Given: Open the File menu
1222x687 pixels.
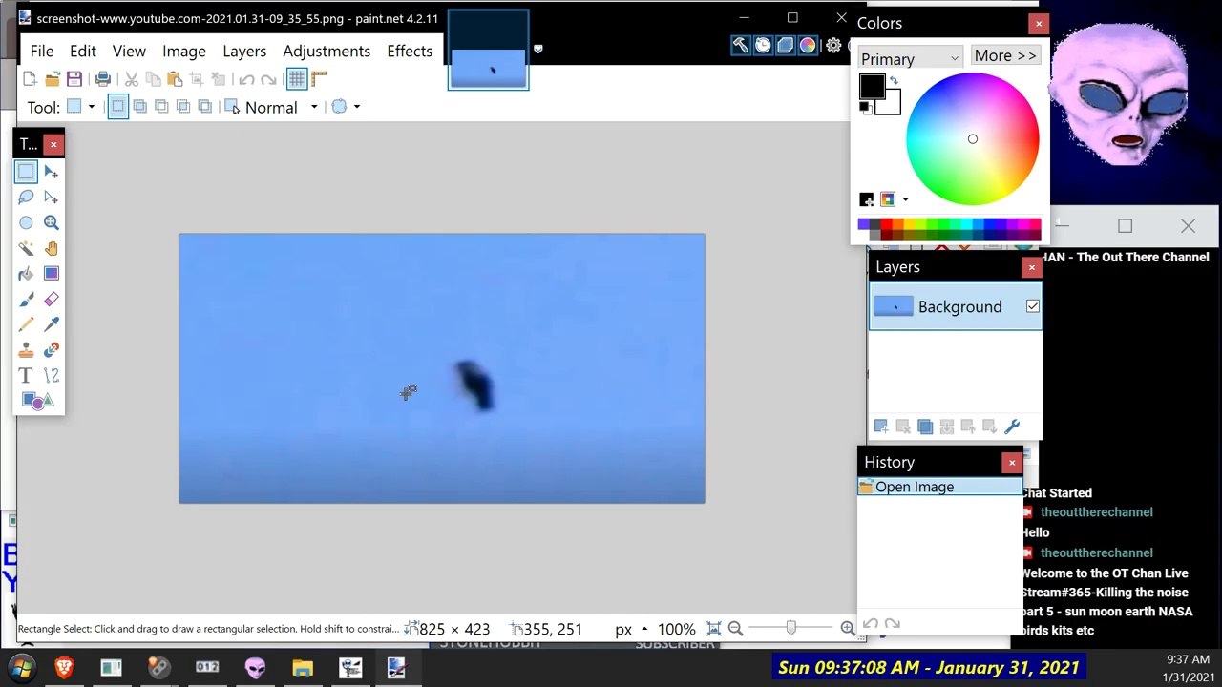Looking at the screenshot, I should click(42, 51).
